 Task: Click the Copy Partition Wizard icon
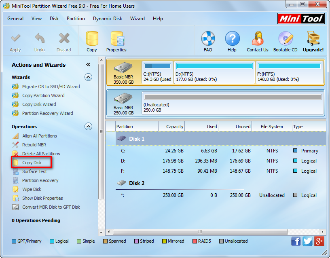pyautogui.click(x=15, y=95)
